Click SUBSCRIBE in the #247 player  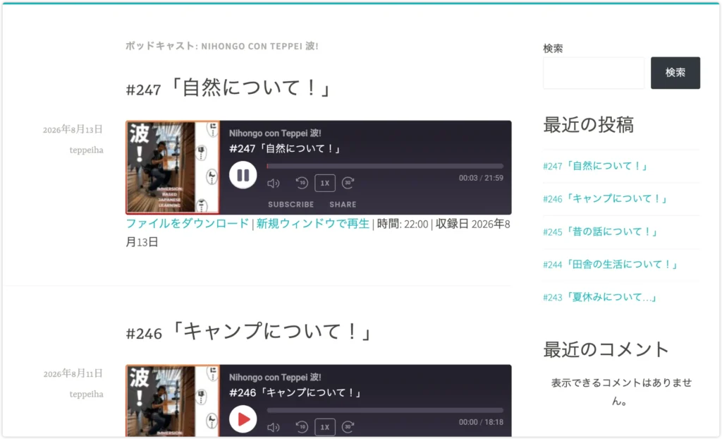pos(291,204)
